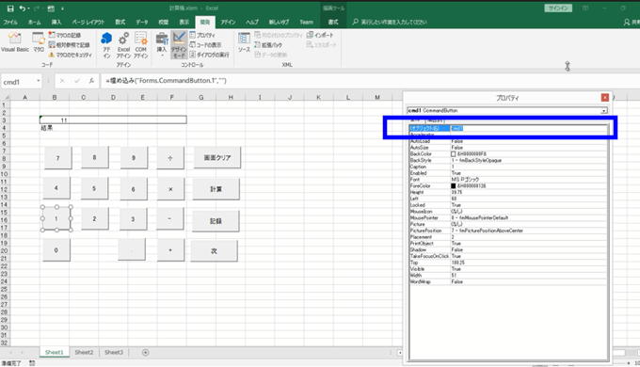
Task: Click calculator button 7
Action: tap(57, 158)
